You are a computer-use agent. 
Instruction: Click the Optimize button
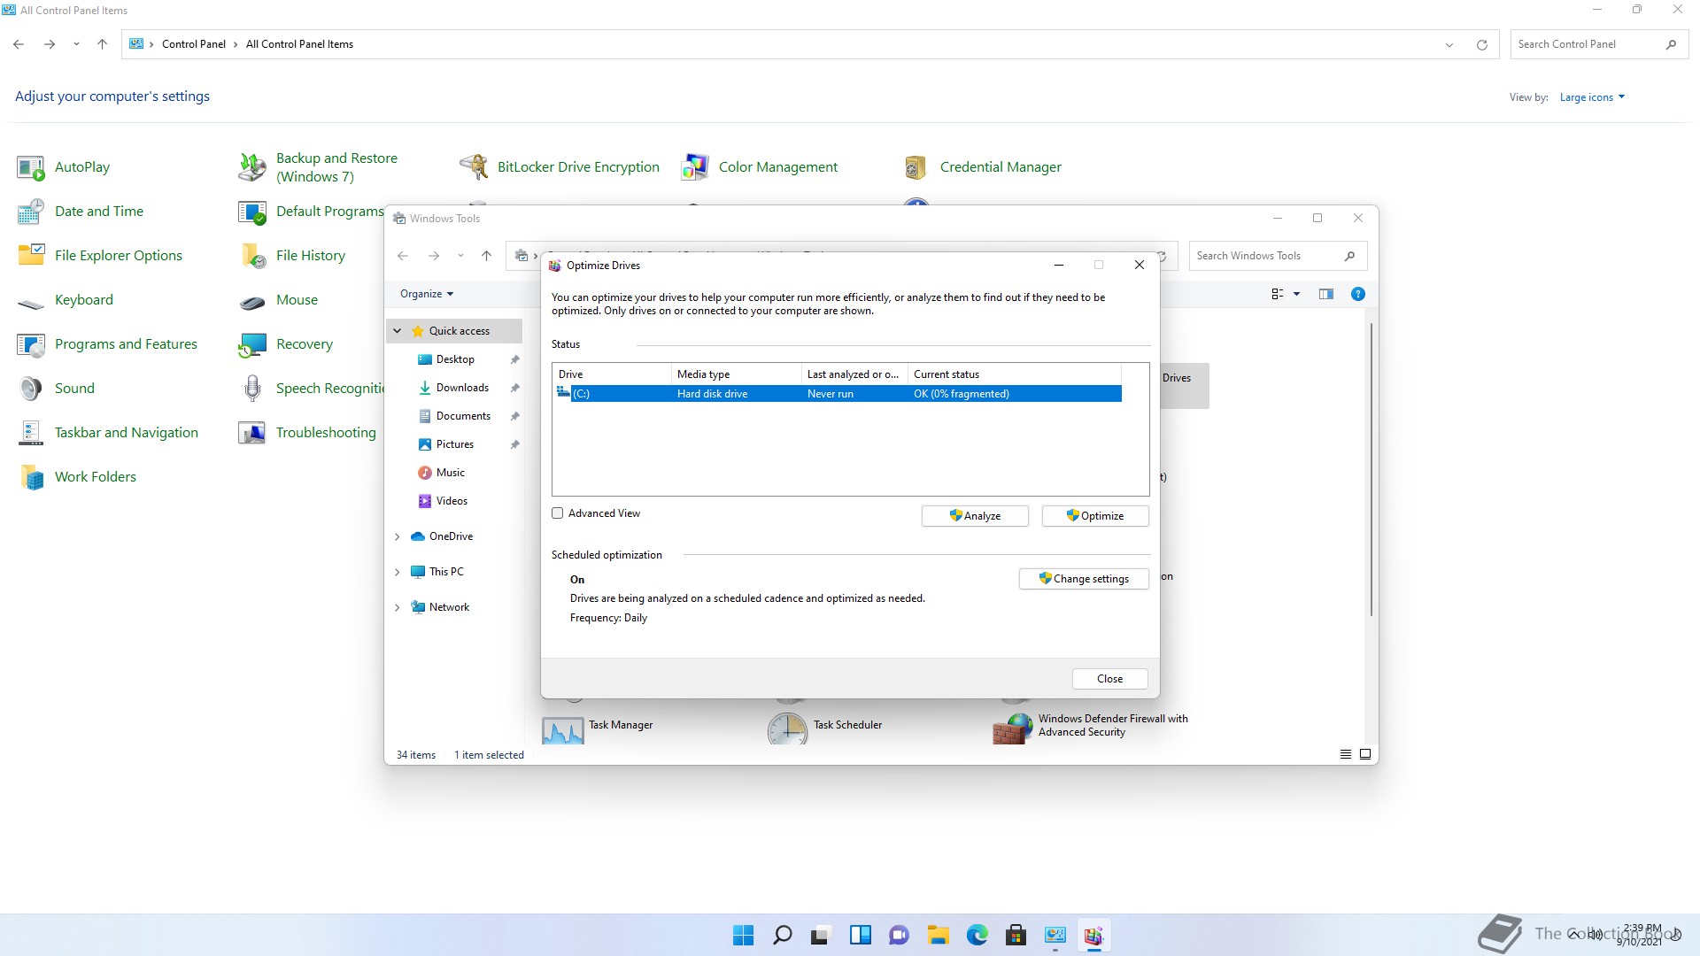click(x=1095, y=516)
